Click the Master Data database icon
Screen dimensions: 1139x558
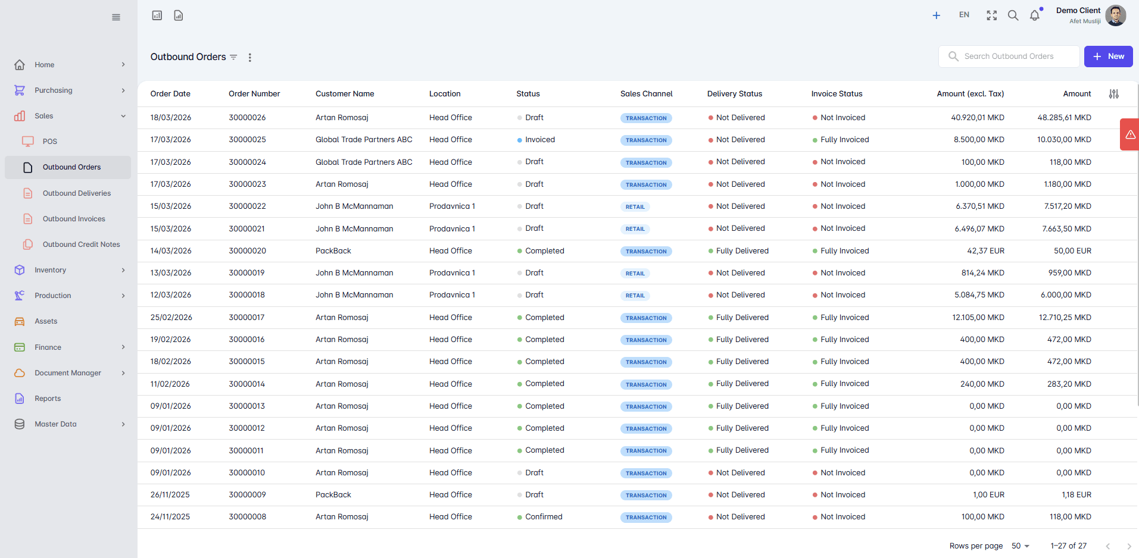(x=20, y=424)
